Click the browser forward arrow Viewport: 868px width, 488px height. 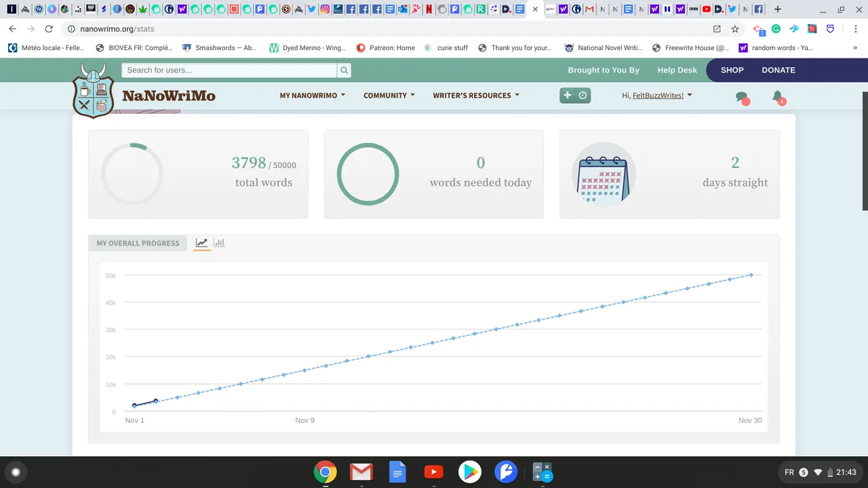coord(31,29)
